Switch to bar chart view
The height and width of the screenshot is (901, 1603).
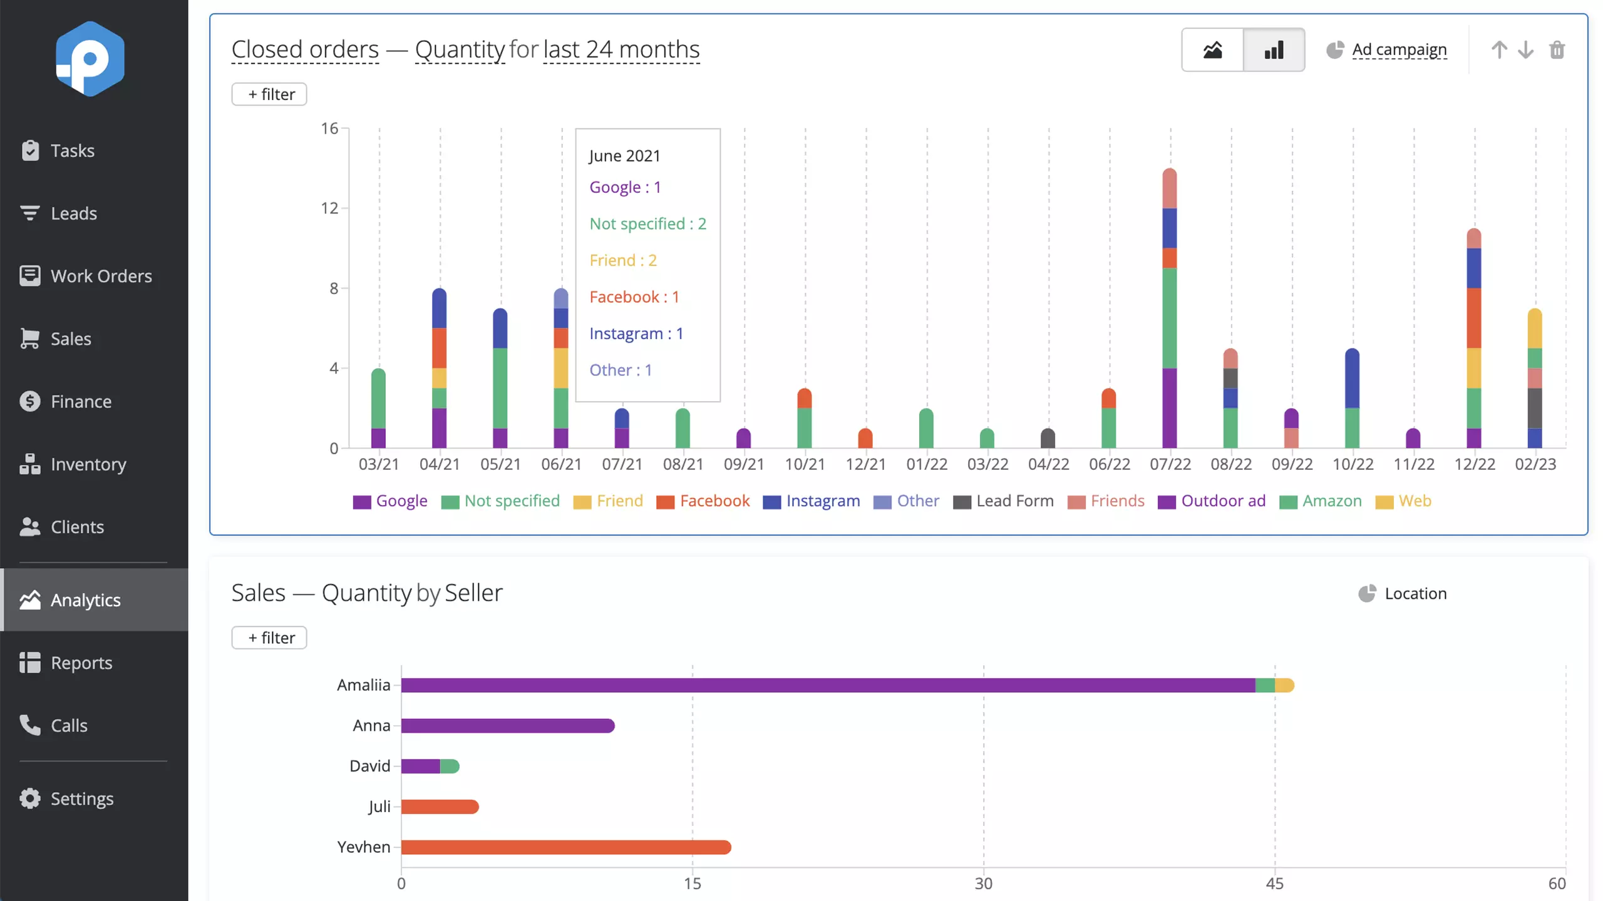tap(1274, 49)
